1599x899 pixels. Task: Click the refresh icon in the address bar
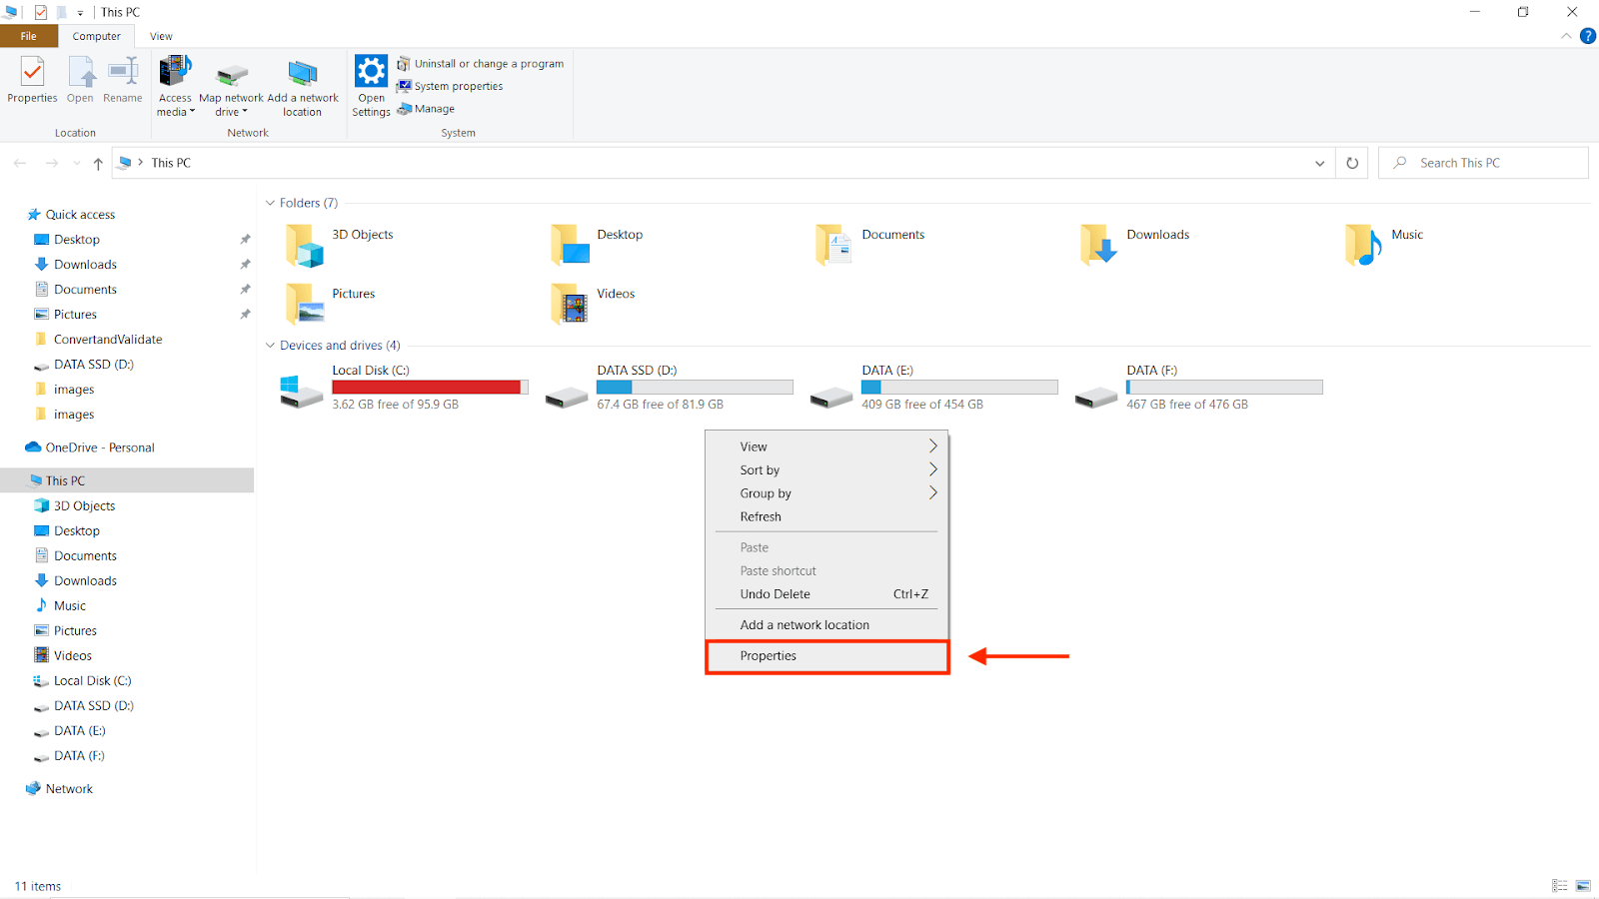coord(1351,162)
